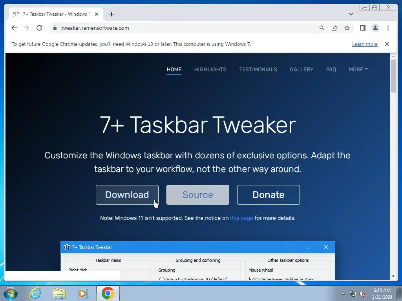
Task: Click the browser forward arrow
Action: point(27,28)
